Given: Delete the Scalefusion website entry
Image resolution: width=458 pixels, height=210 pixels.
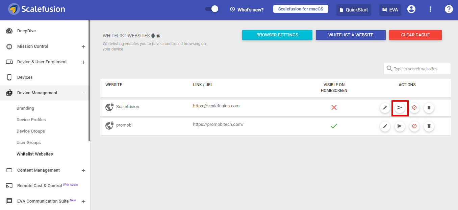Looking at the screenshot, I should pos(429,108).
